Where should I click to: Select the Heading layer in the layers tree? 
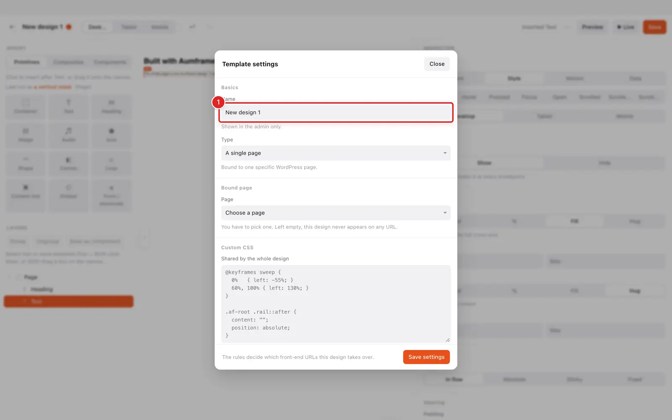68,289
